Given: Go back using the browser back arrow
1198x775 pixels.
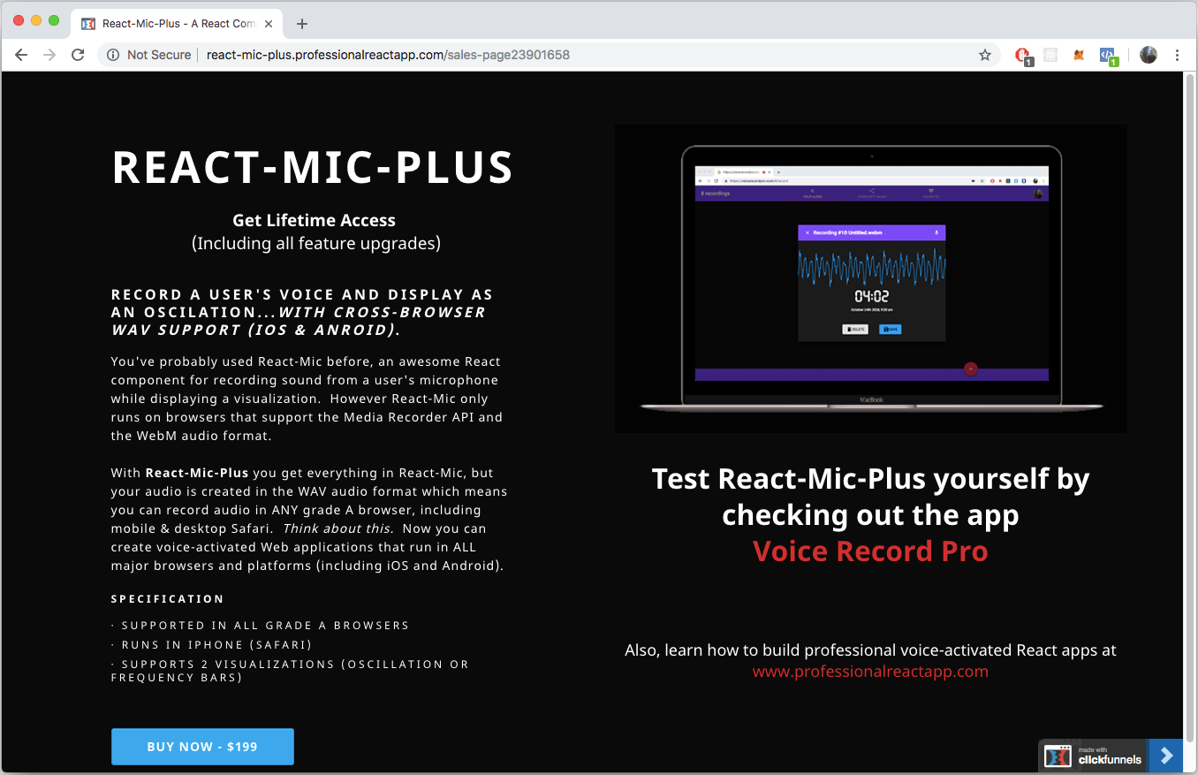Looking at the screenshot, I should pos(21,55).
